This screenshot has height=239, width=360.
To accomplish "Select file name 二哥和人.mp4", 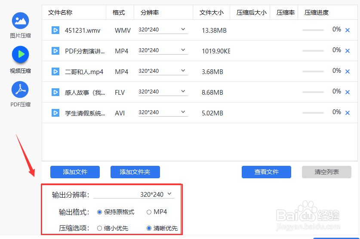I will pyautogui.click(x=84, y=71).
